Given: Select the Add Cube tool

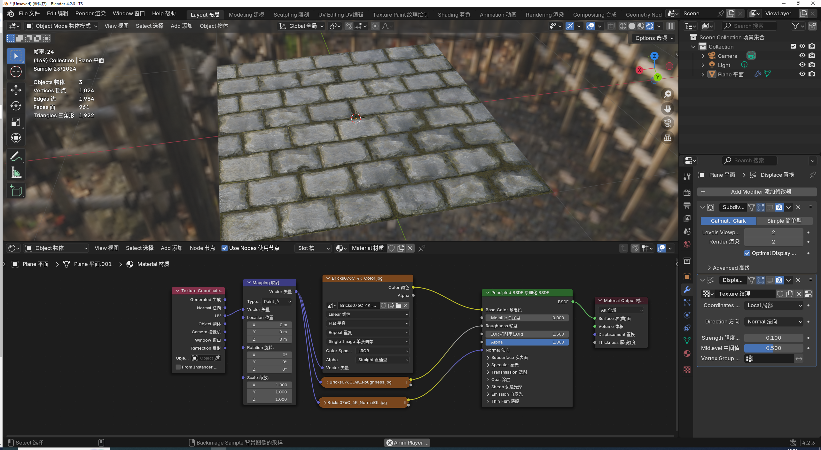Looking at the screenshot, I should tap(16, 191).
